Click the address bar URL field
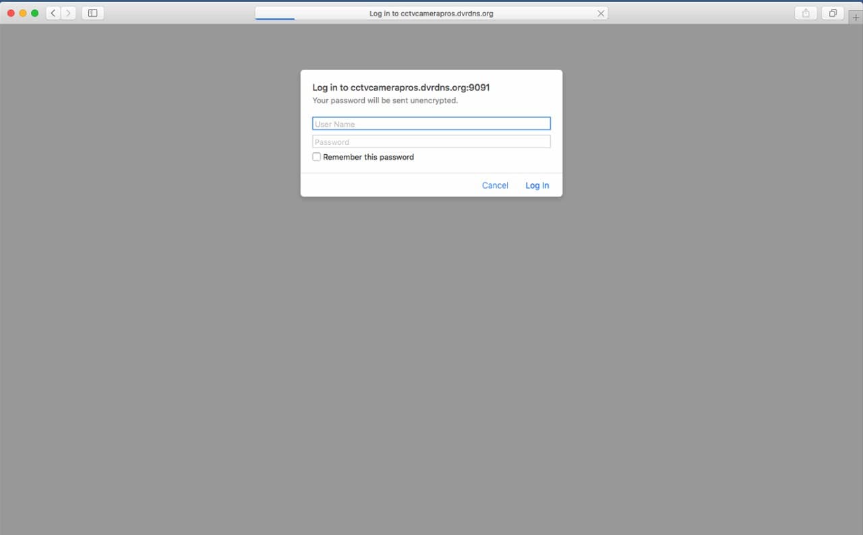The height and width of the screenshot is (535, 863). pos(431,13)
